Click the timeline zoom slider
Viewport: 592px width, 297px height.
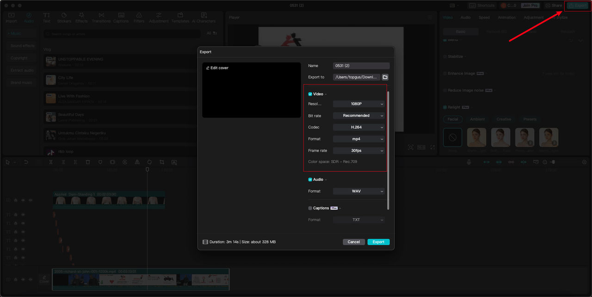tap(553, 162)
